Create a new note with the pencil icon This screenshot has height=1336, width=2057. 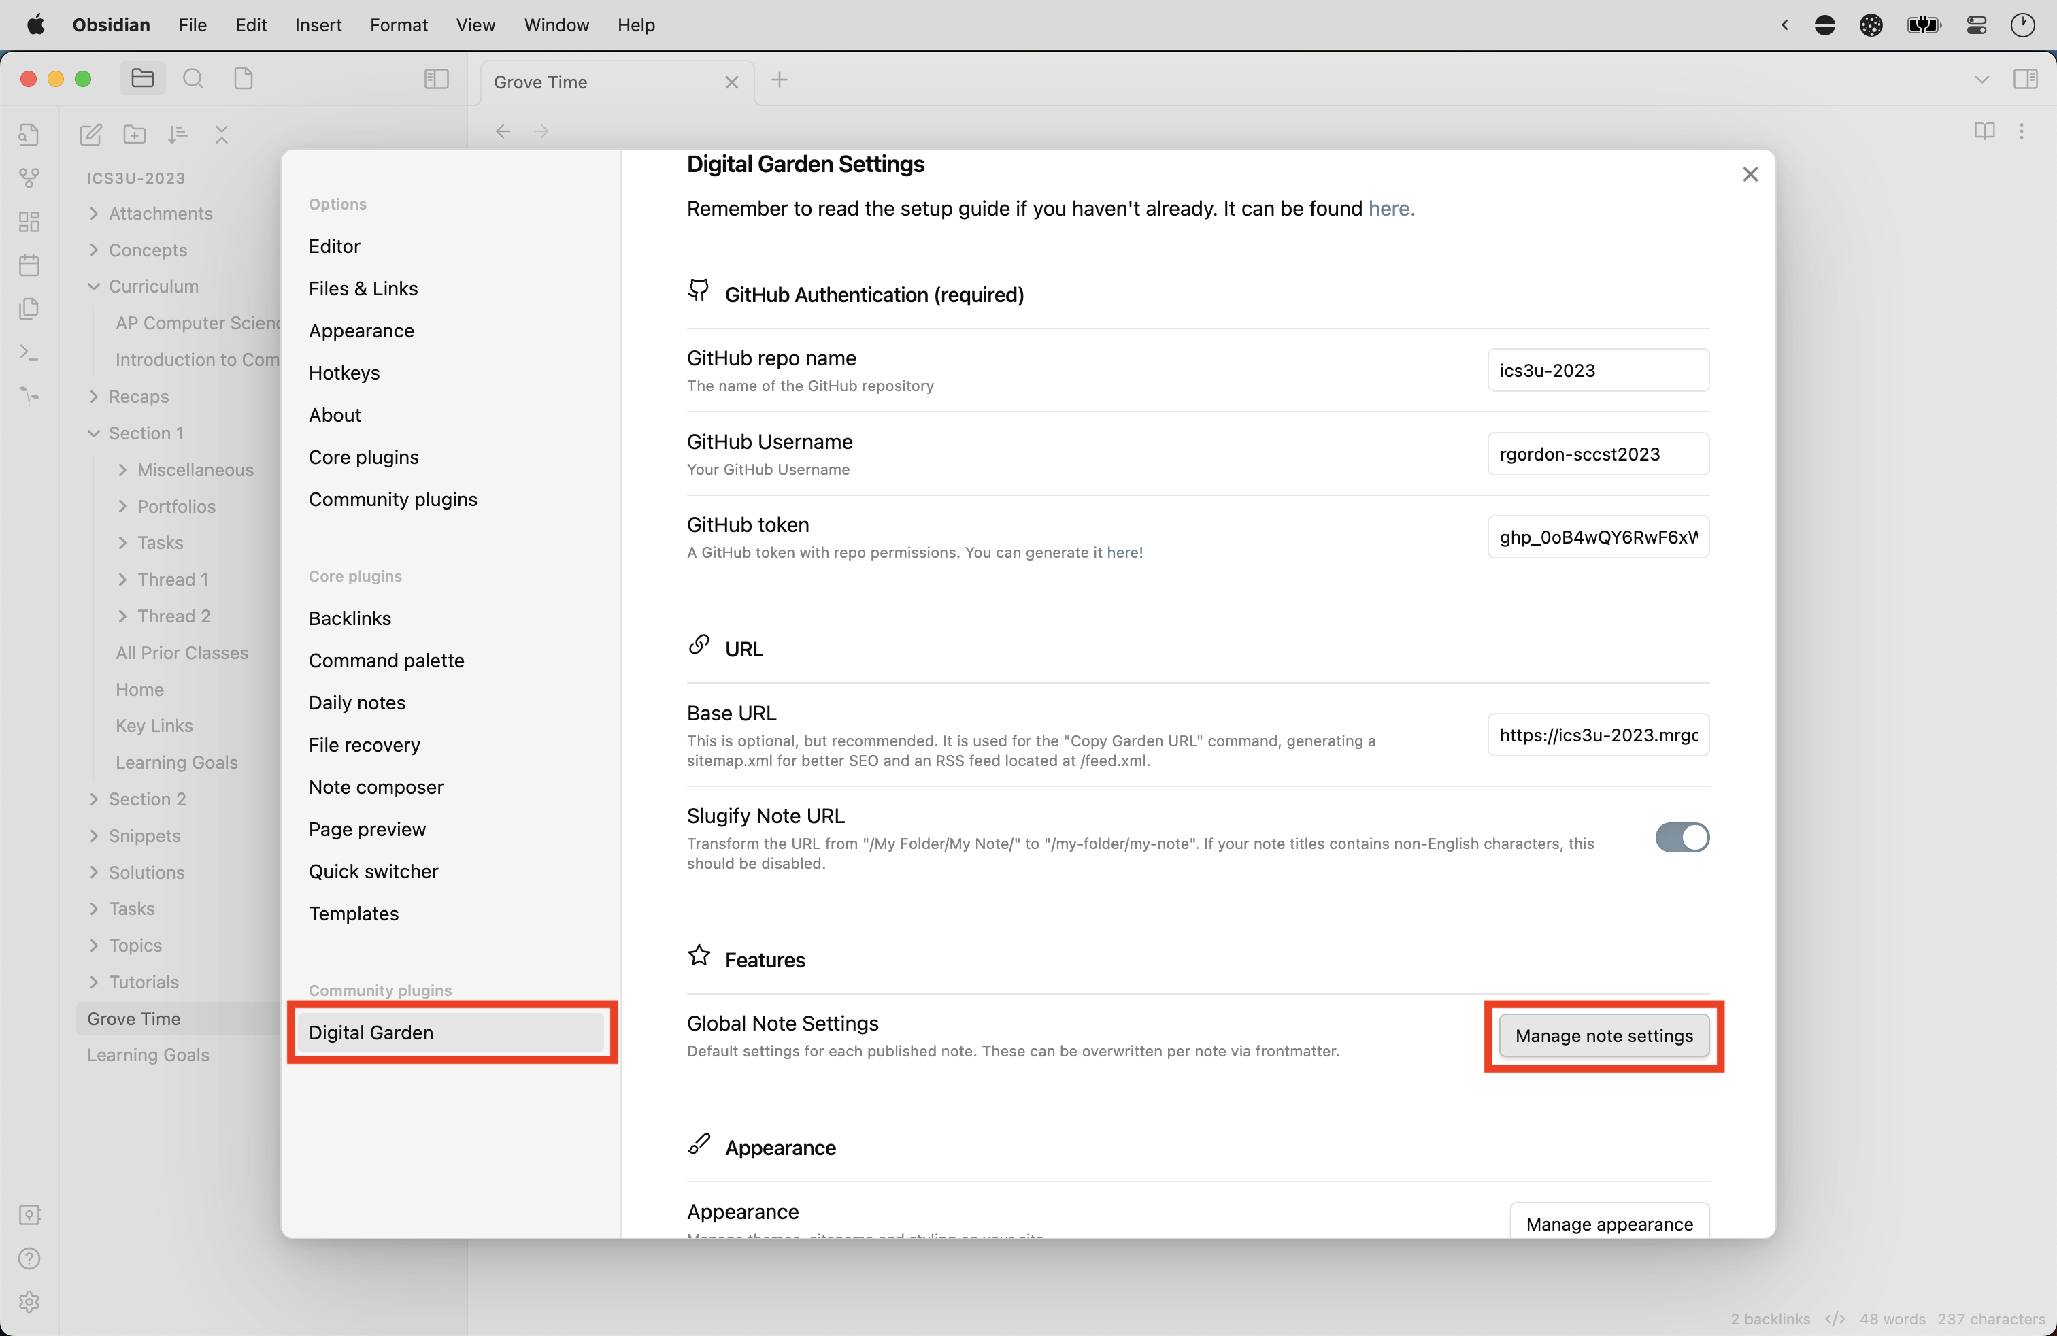pyautogui.click(x=90, y=134)
